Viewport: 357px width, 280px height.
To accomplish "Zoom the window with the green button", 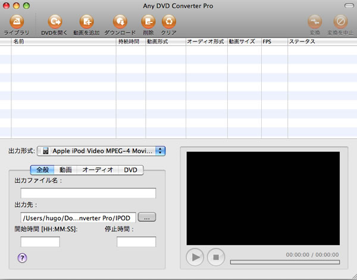I will click(x=26, y=6).
